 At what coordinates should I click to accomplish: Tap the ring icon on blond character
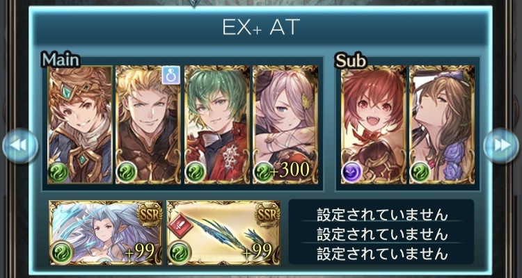click(171, 75)
